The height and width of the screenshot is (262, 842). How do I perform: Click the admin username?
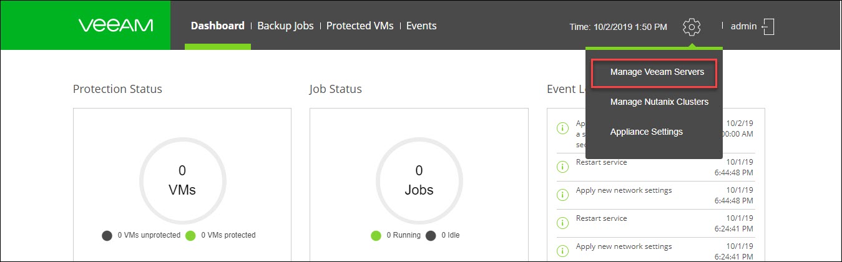tap(743, 26)
